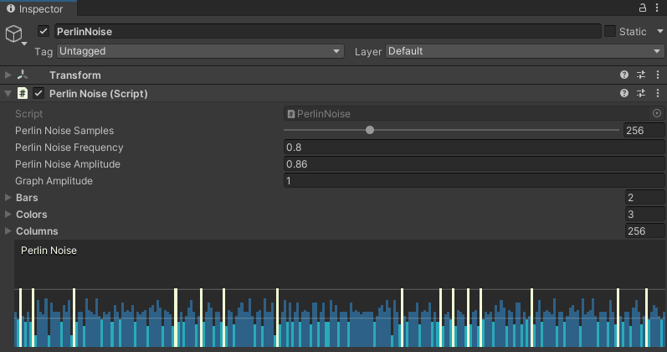This screenshot has width=667, height=352.
Task: Expand the Colors array
Action: pos(8,214)
